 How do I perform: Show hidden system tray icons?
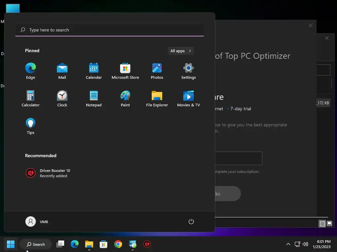coord(288,244)
